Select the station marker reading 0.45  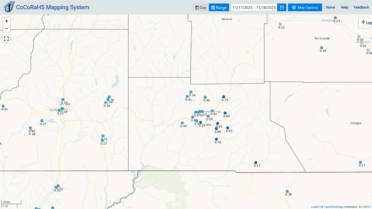(3, 106)
